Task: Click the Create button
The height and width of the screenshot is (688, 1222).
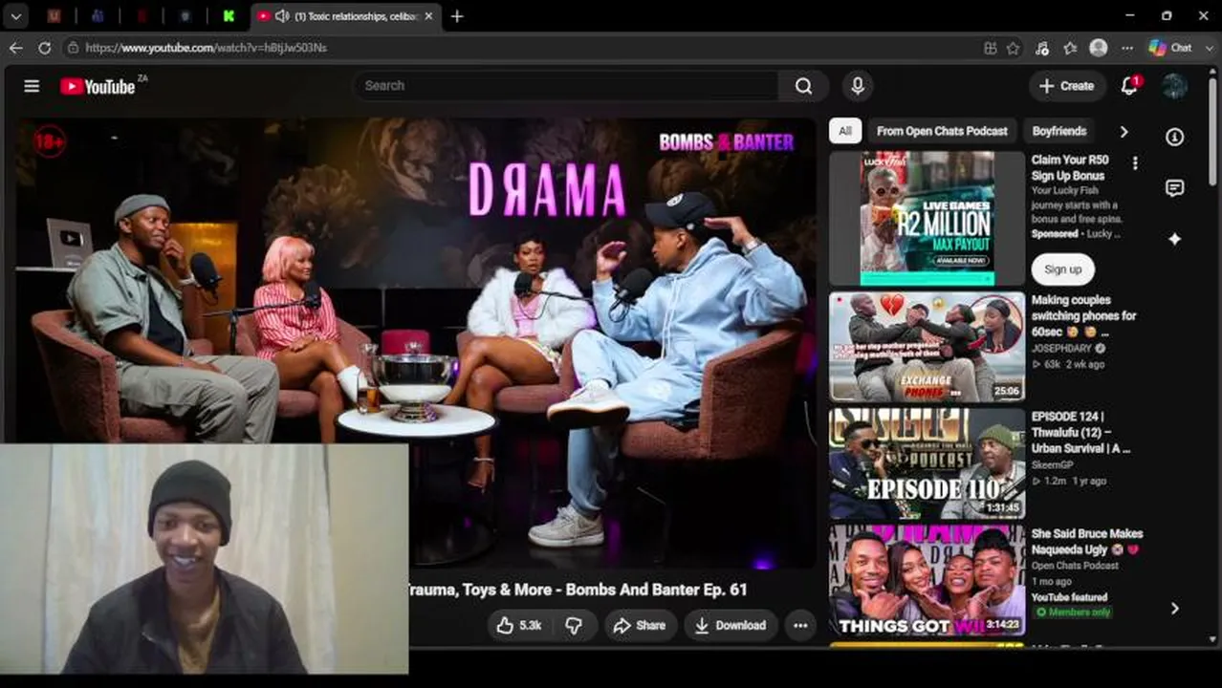Action: 1067,86
